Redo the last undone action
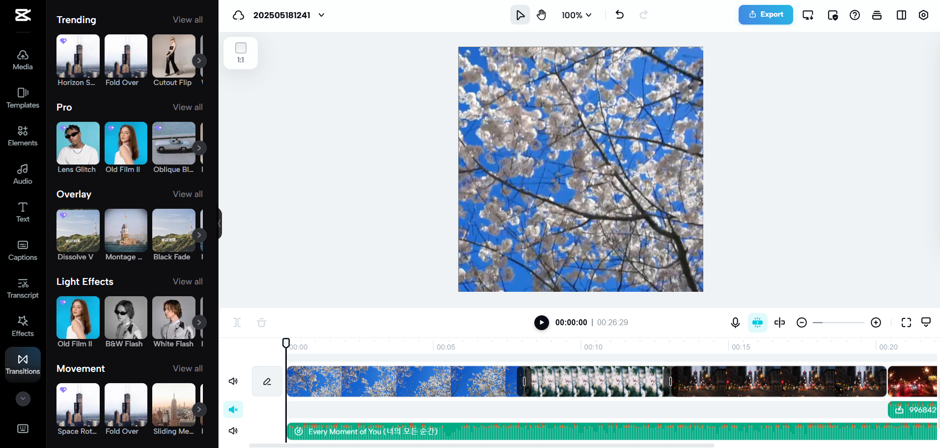The image size is (940, 448). [643, 15]
